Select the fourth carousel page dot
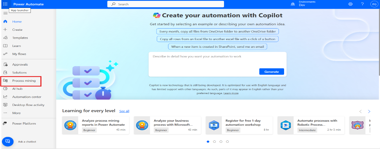 click(227, 142)
